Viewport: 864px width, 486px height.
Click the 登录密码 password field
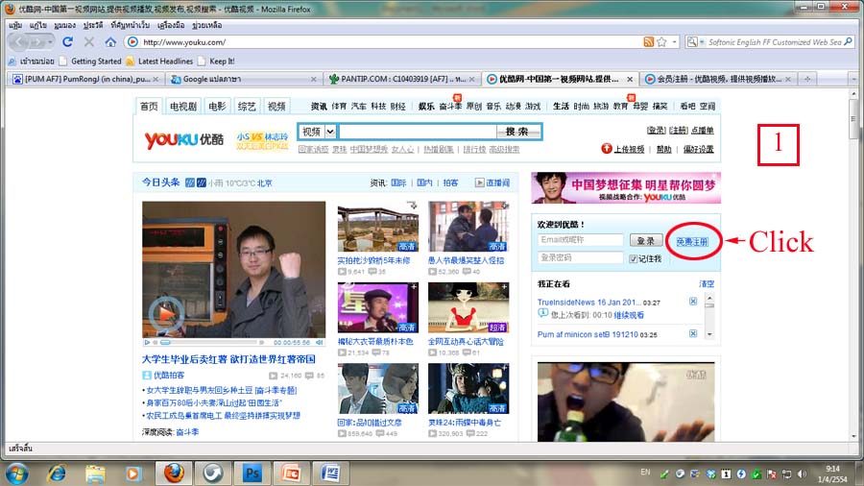tap(580, 257)
